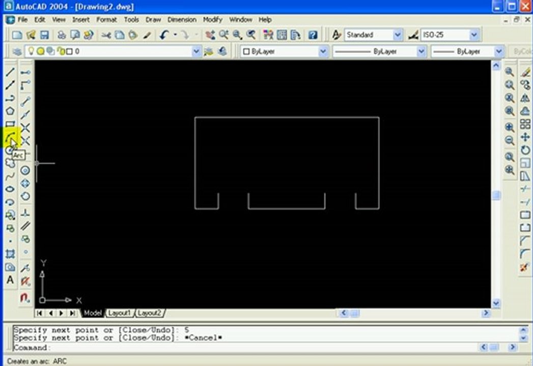Open the layer list dropdown
The height and width of the screenshot is (366, 533).
click(x=196, y=52)
